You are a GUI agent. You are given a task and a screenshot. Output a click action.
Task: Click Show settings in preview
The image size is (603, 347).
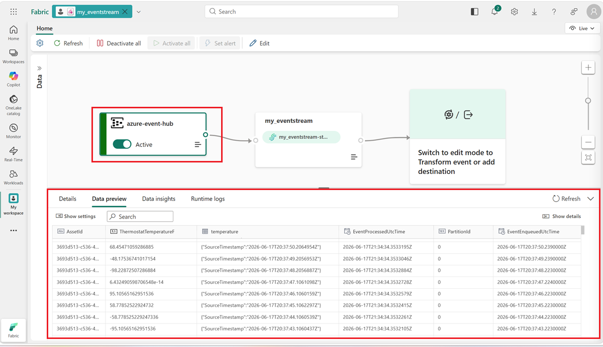(75, 216)
